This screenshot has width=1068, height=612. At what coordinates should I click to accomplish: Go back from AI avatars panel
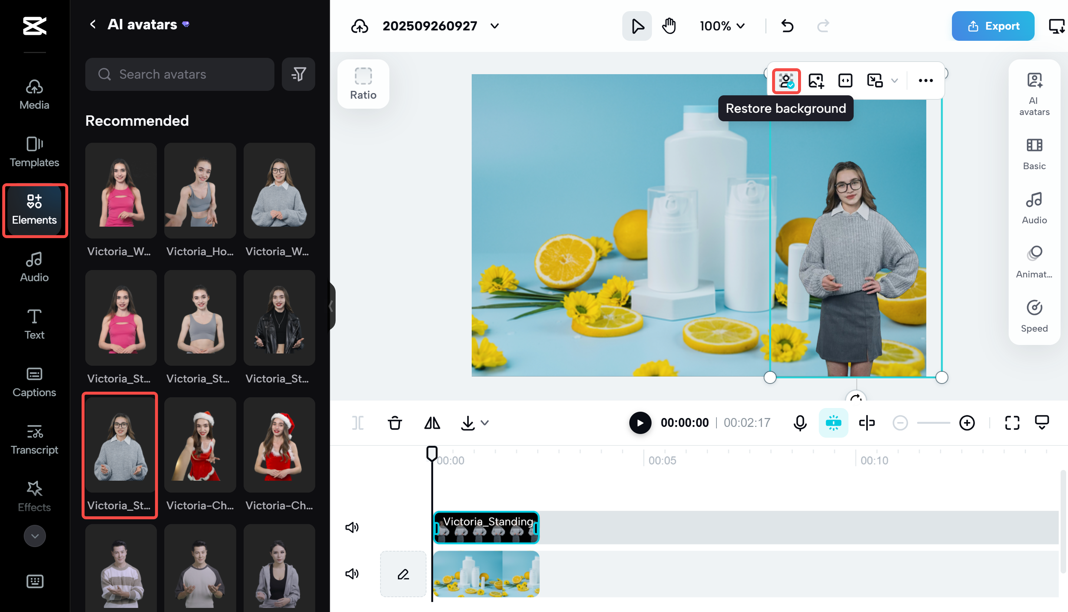(93, 24)
